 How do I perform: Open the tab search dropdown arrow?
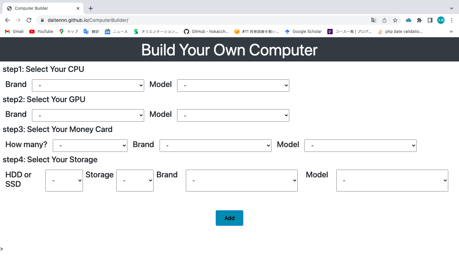(x=451, y=8)
